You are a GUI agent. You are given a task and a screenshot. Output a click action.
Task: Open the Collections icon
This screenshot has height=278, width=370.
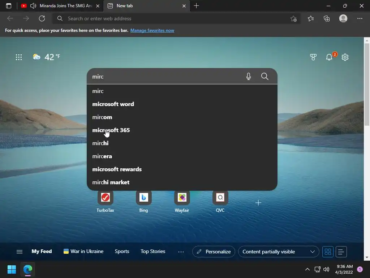(327, 18)
